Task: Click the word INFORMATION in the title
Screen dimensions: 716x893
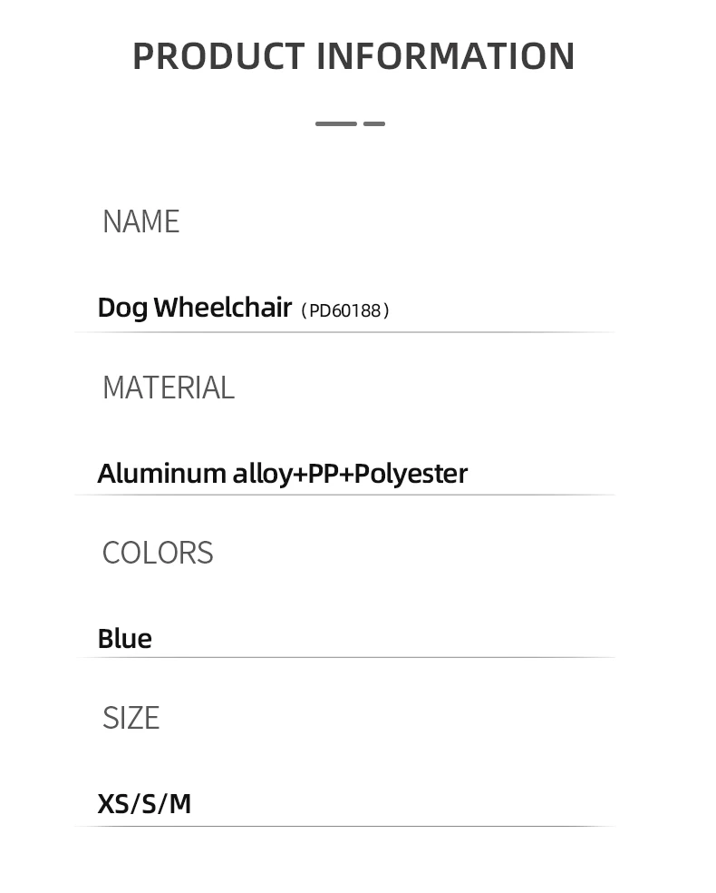Action: [x=445, y=56]
